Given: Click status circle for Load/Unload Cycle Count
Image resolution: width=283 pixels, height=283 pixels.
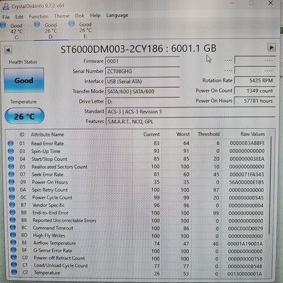Looking at the screenshot, I should click(x=14, y=265).
